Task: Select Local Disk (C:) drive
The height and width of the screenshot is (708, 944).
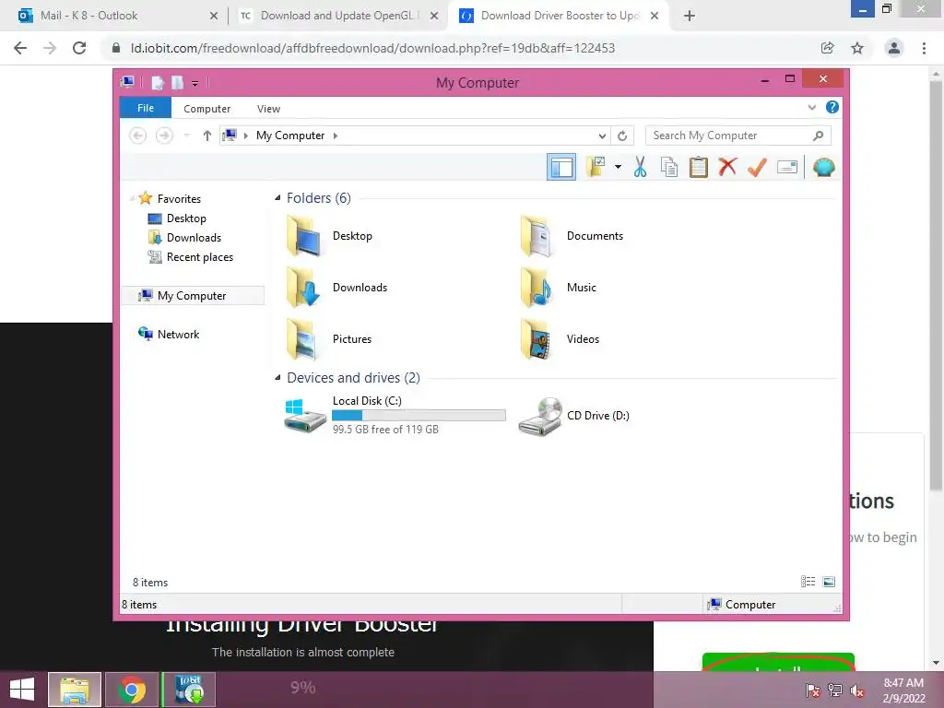Action: coord(395,415)
